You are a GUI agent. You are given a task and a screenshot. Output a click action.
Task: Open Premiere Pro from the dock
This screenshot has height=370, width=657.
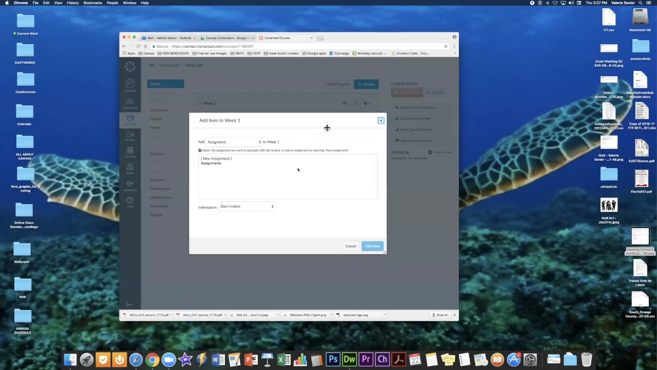366,360
